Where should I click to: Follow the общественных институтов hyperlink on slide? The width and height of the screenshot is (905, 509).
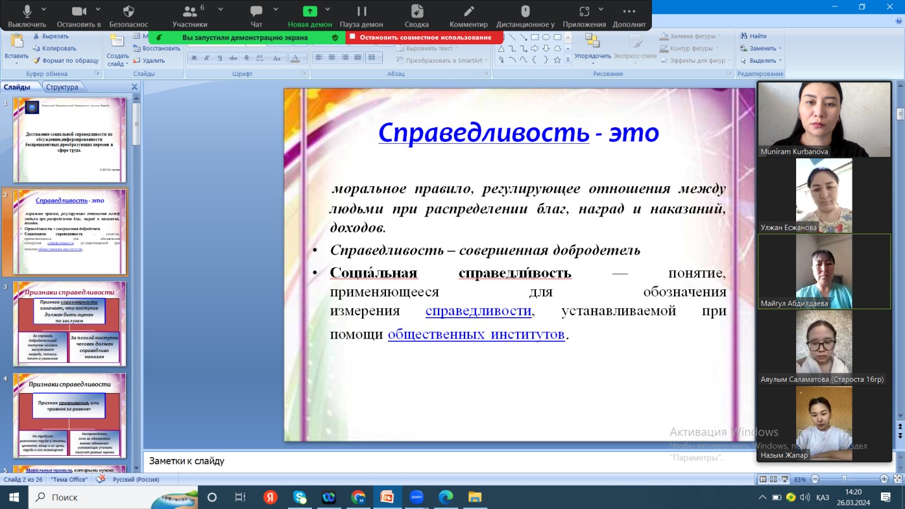point(476,334)
